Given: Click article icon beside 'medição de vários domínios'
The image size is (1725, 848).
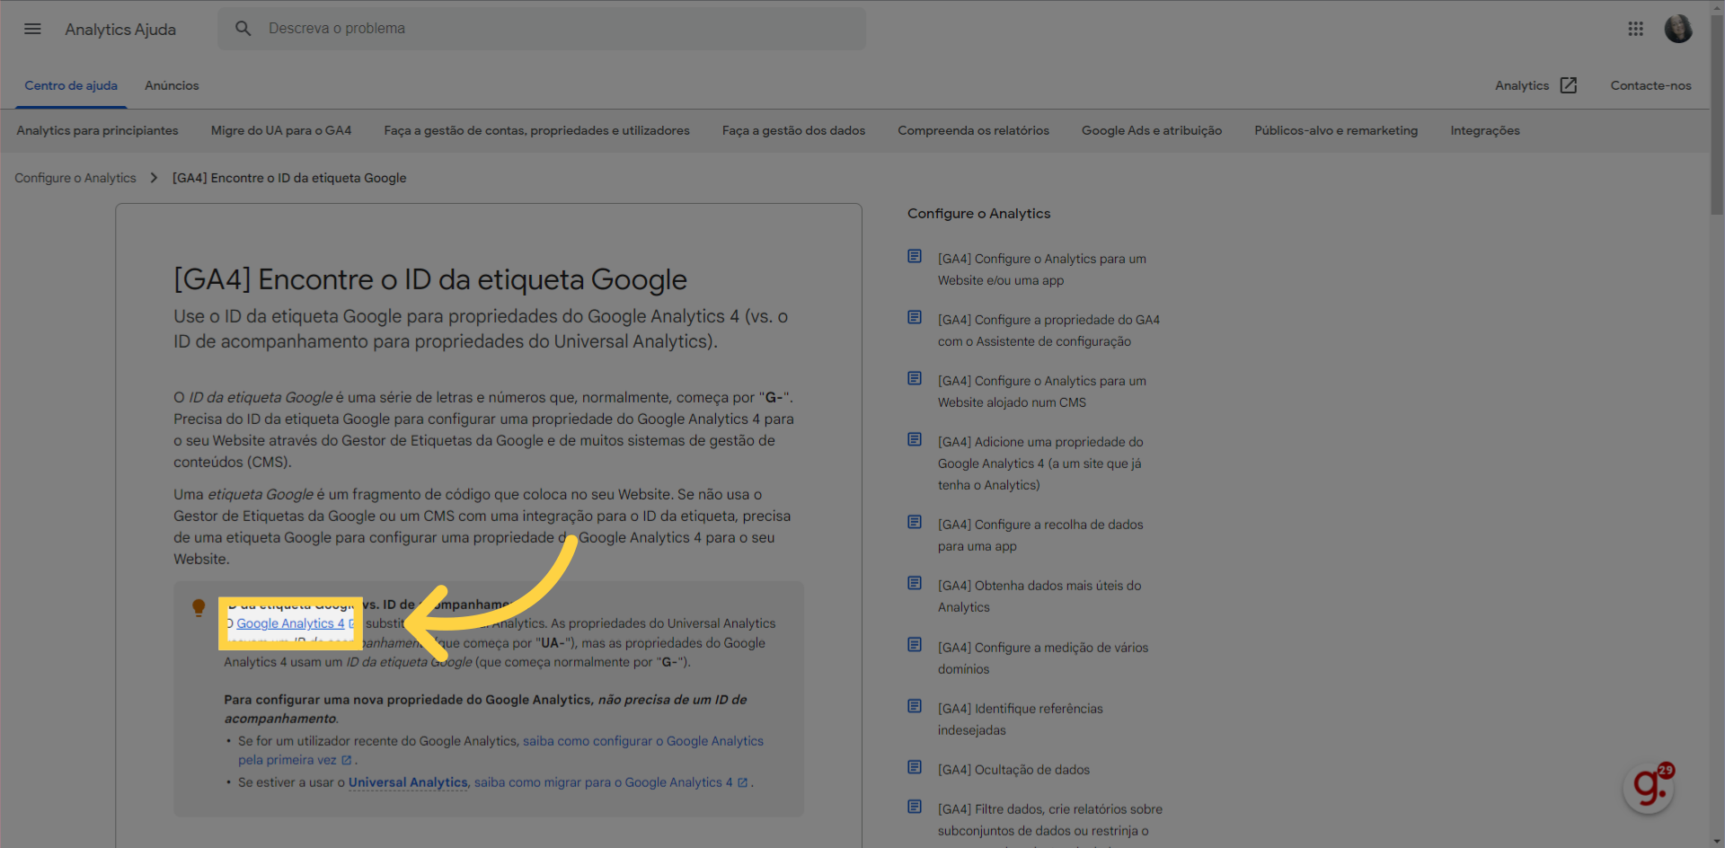Looking at the screenshot, I should tap(915, 645).
